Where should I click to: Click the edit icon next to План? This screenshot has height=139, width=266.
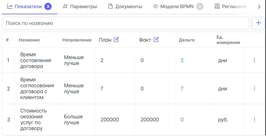116,40
